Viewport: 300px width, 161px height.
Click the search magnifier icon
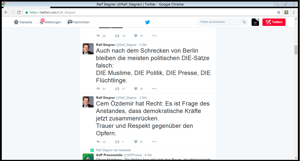point(244,22)
